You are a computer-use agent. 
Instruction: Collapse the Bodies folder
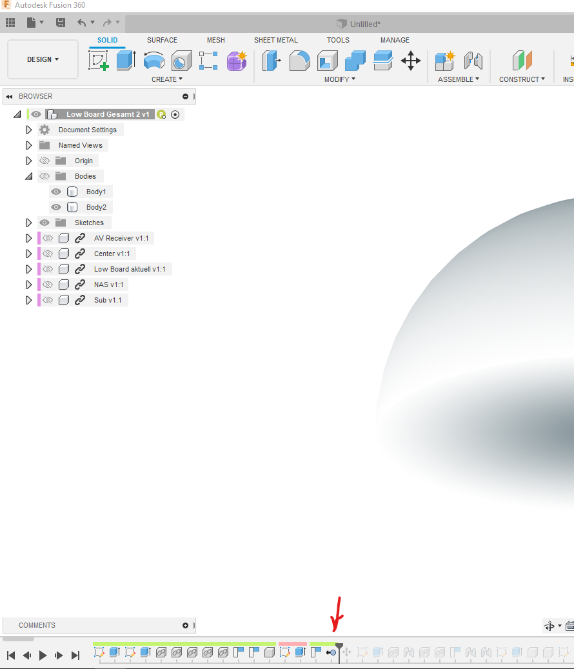[28, 176]
